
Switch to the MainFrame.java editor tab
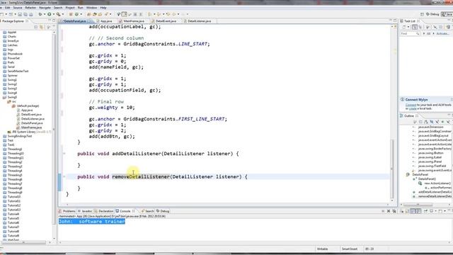point(132,21)
